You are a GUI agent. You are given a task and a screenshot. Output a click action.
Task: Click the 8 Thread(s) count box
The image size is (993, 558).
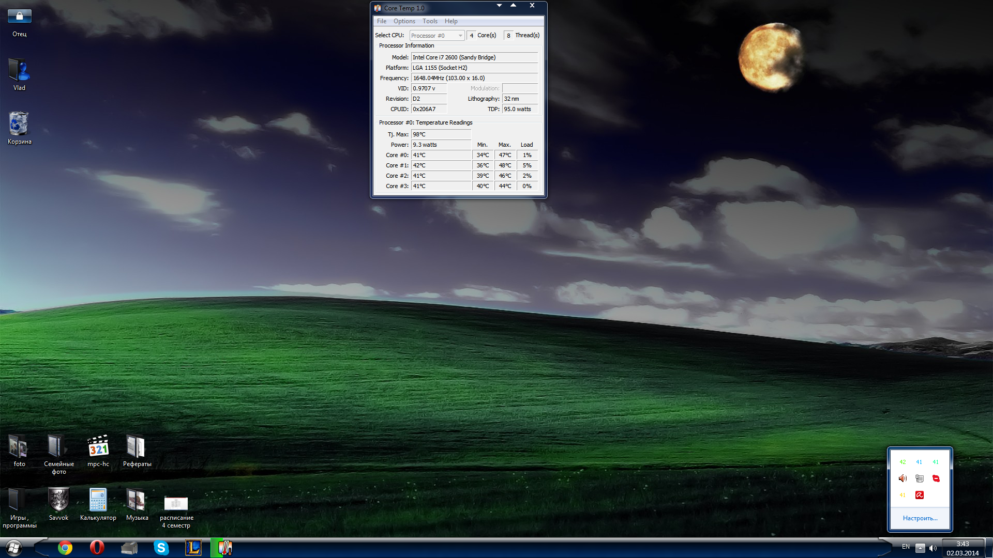coord(508,36)
